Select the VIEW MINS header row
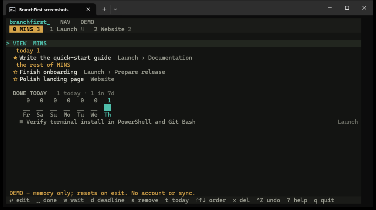Screen dimensions: 376x210 (x=184, y=43)
